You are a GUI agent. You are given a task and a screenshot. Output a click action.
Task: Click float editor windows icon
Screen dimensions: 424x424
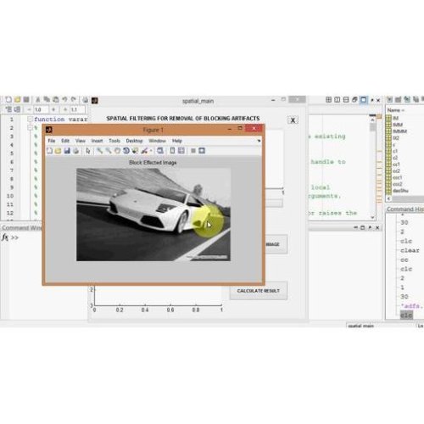click(x=354, y=100)
